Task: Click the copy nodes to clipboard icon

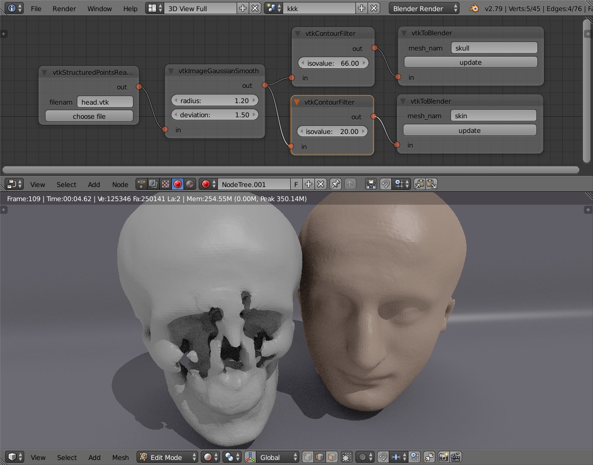Action: click(420, 184)
